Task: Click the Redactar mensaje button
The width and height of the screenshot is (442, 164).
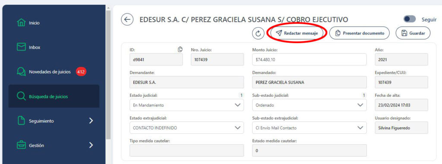Action: [297, 33]
